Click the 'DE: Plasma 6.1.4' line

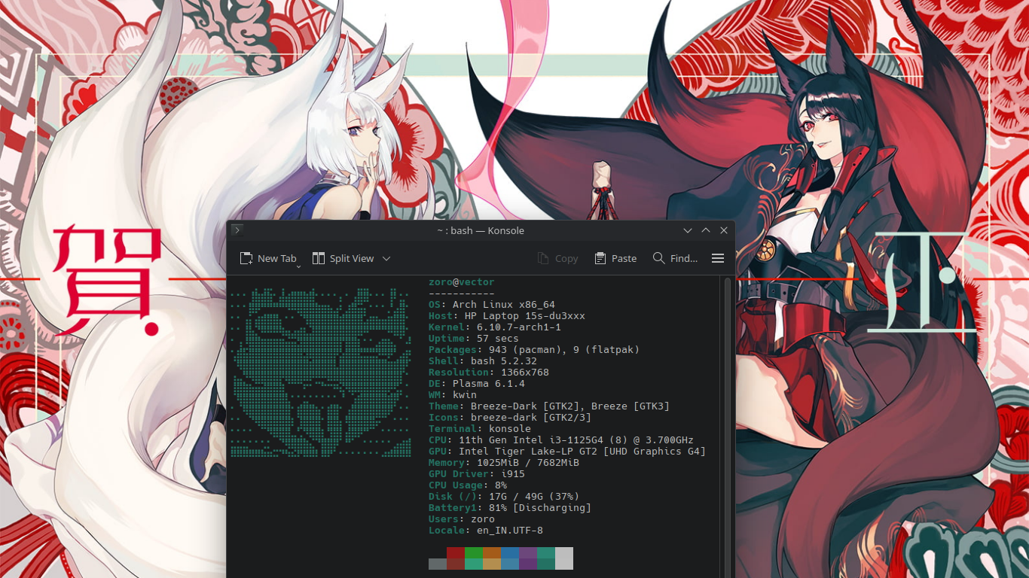pyautogui.click(x=477, y=384)
